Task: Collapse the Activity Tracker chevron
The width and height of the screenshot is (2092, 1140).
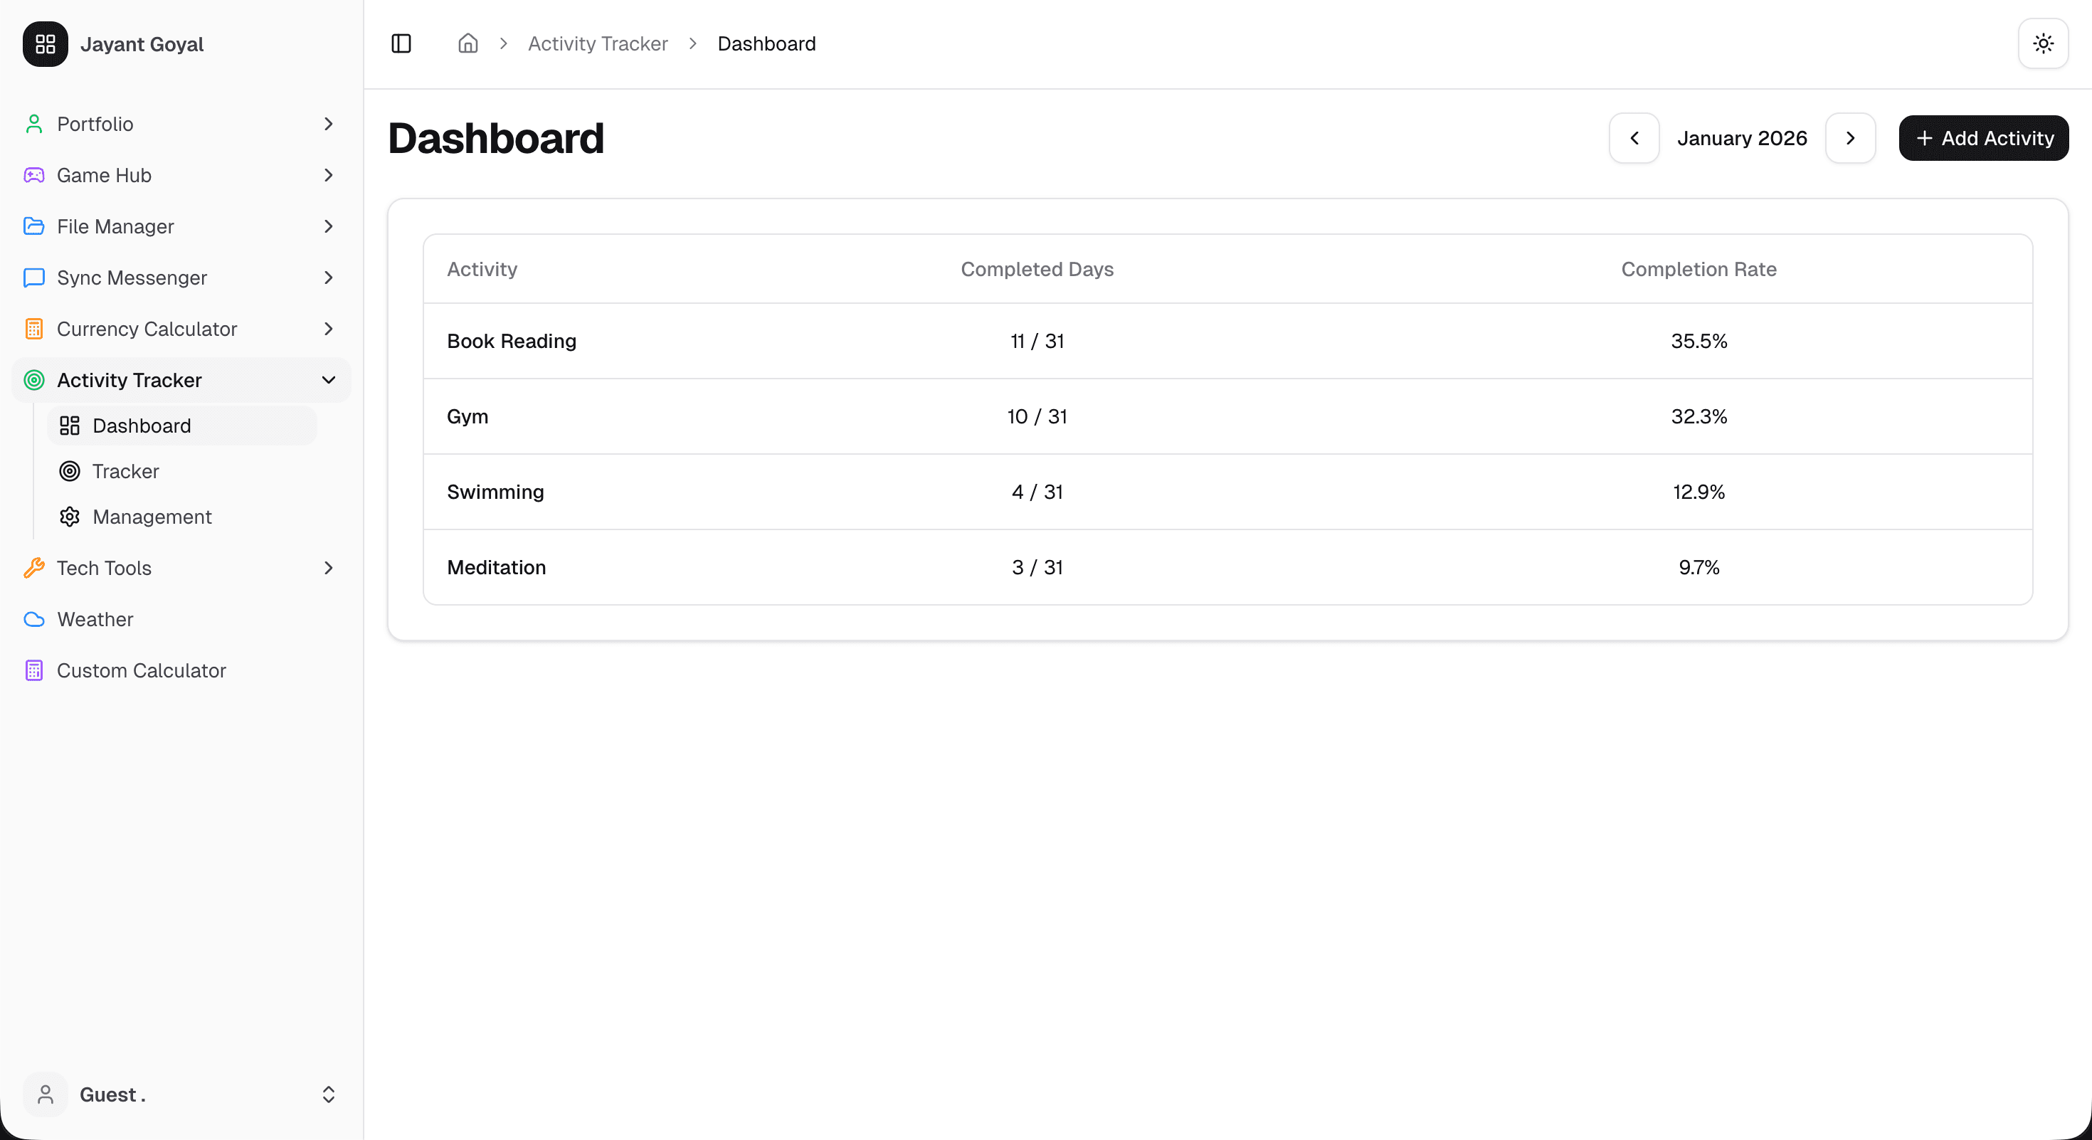Action: click(328, 380)
